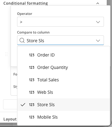Viewport: 112px width, 127px height.
Task: Click the numeric type icon beside Web Sls
Action: point(32,92)
